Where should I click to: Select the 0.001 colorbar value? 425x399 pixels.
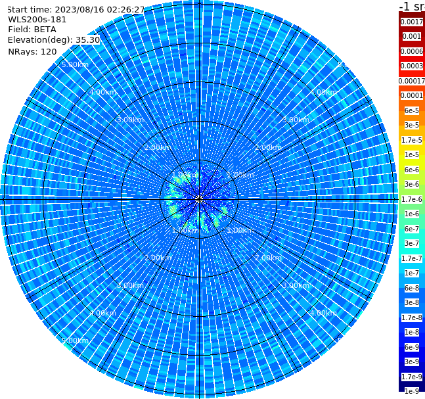click(412, 36)
